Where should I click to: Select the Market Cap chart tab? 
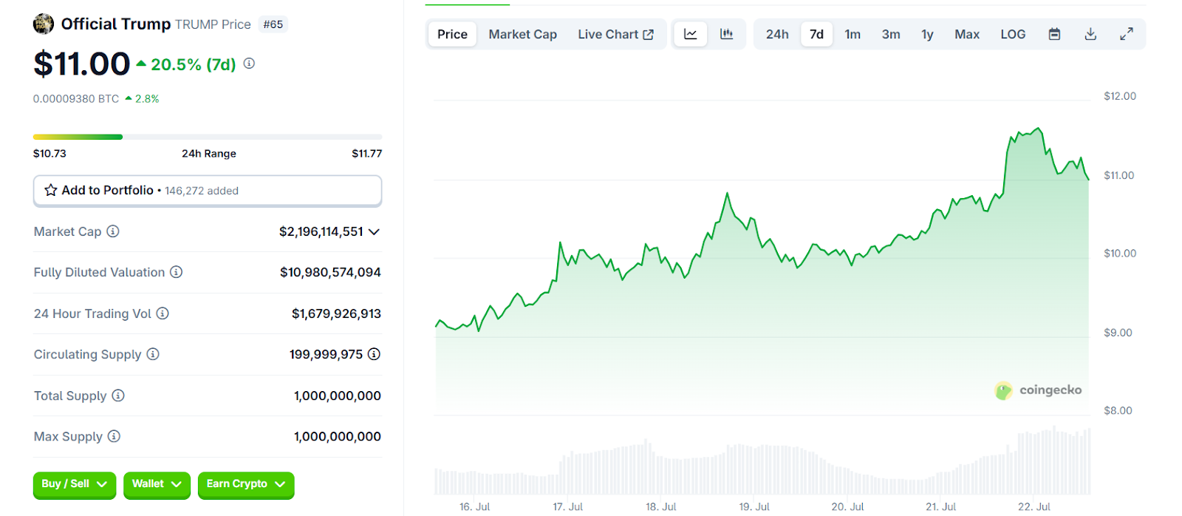point(523,34)
